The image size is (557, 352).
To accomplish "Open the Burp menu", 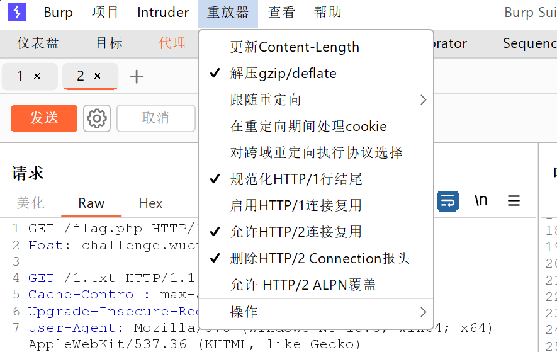I will [x=59, y=13].
